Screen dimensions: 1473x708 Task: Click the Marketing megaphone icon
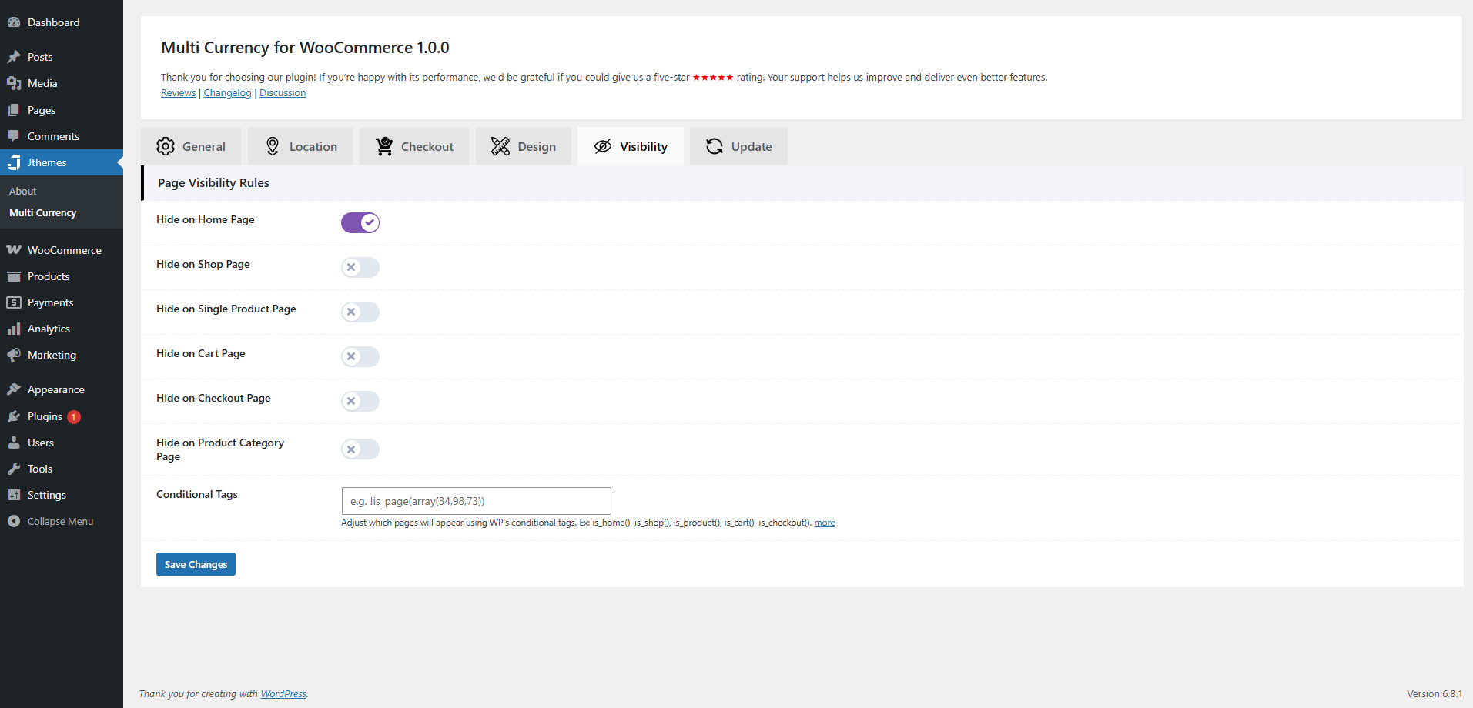(14, 355)
